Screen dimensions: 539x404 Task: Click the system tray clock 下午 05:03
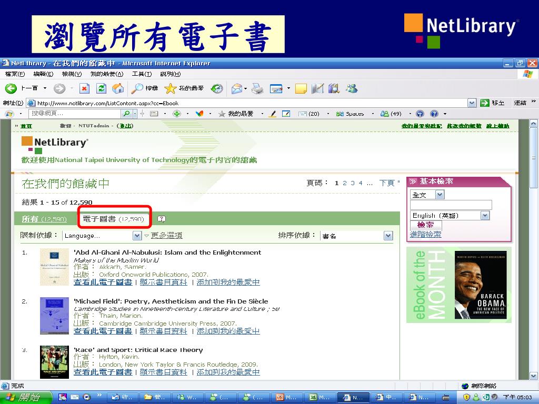(x=517, y=397)
